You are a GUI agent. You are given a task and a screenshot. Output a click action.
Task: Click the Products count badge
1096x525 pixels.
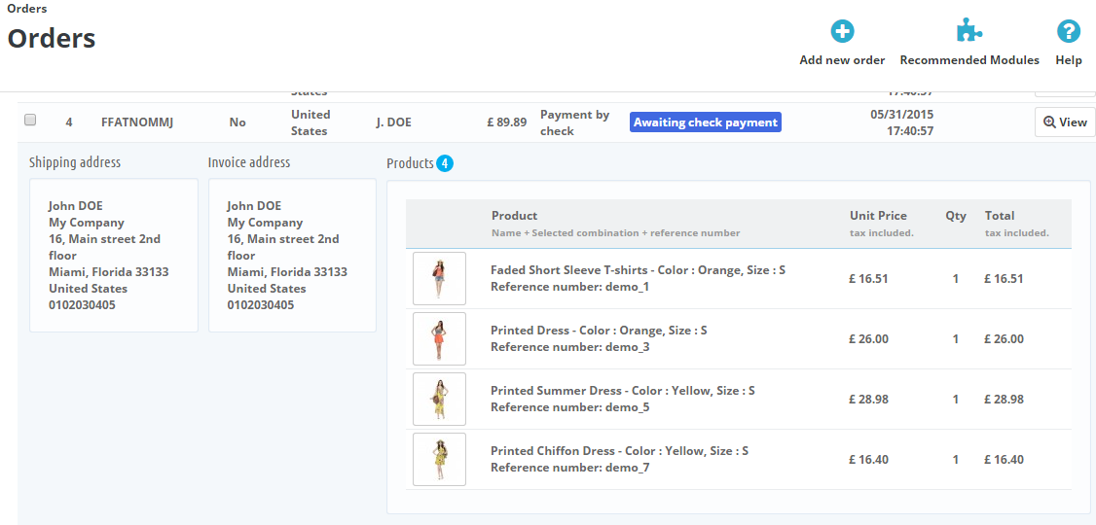point(444,163)
